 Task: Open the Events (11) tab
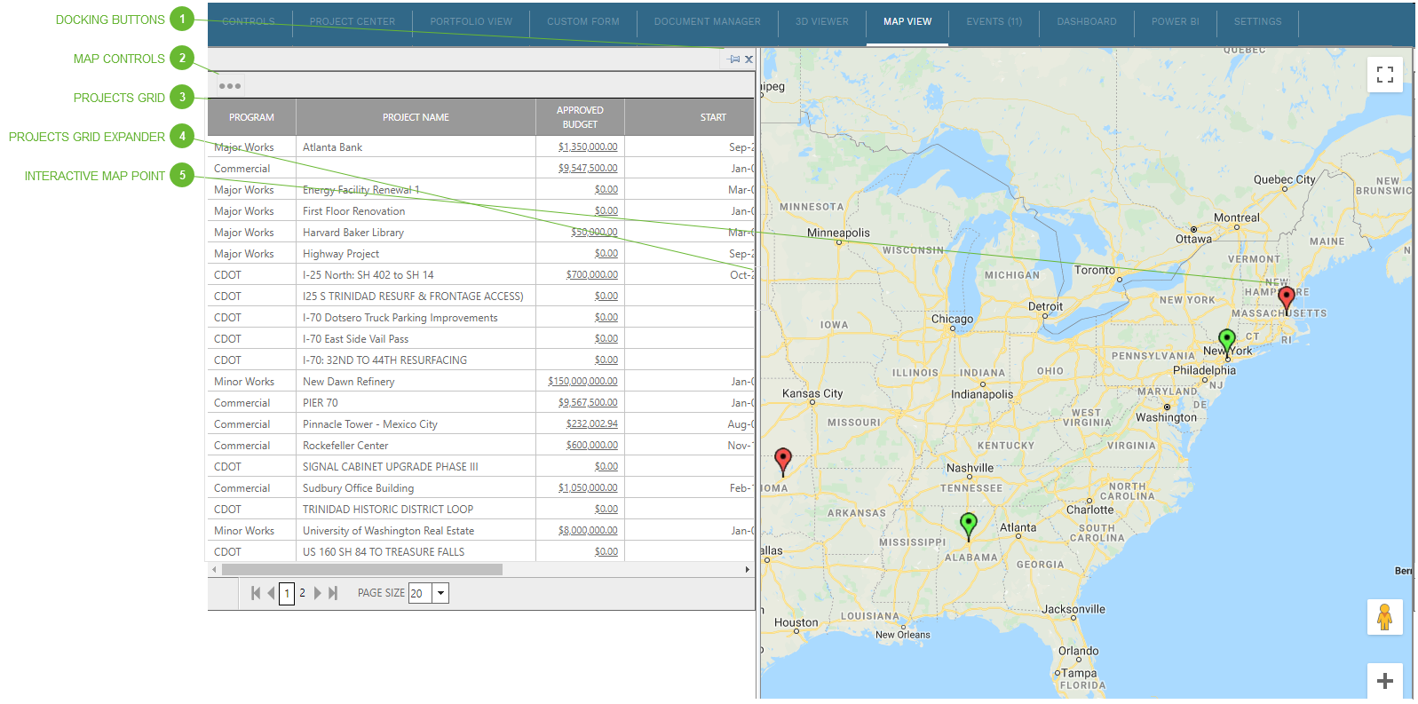pyautogui.click(x=994, y=22)
